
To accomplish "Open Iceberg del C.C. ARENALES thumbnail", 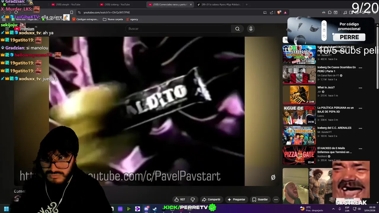I will 299,135.
